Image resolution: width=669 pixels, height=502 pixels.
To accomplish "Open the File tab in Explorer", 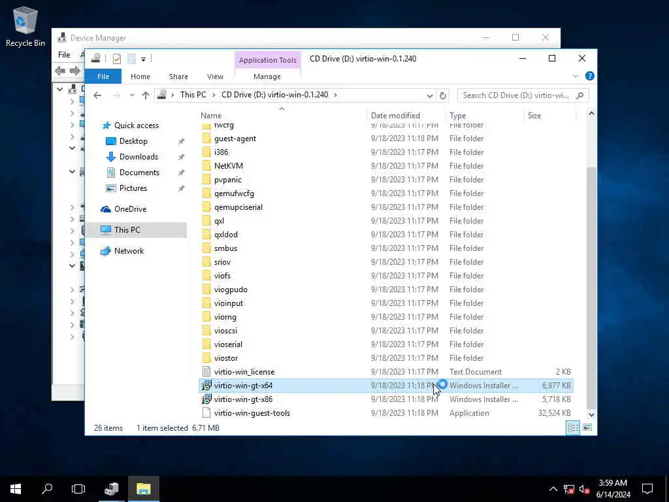I will (x=103, y=76).
